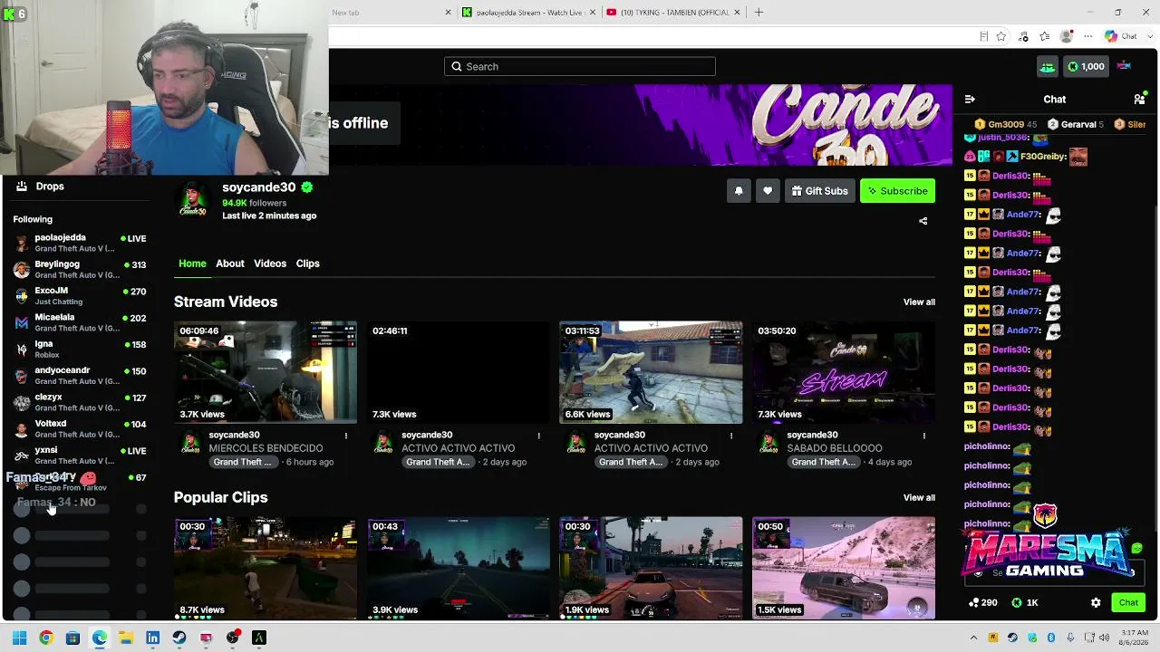Screen dimensions: 1160x652
Task: Open the browser favorites list icon
Action: click(1045, 36)
